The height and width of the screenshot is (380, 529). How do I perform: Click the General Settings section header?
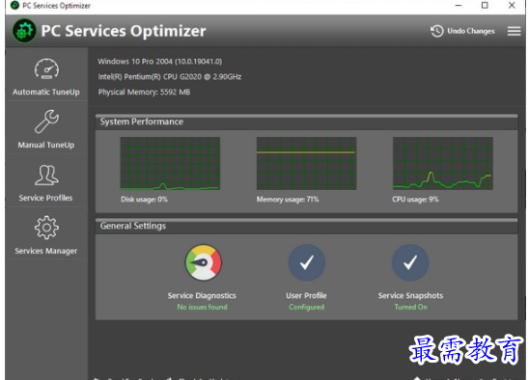click(x=306, y=227)
